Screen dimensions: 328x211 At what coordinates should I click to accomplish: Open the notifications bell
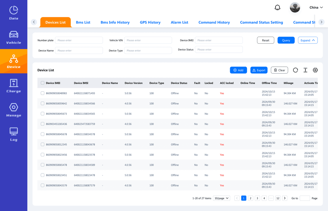pyautogui.click(x=278, y=7)
